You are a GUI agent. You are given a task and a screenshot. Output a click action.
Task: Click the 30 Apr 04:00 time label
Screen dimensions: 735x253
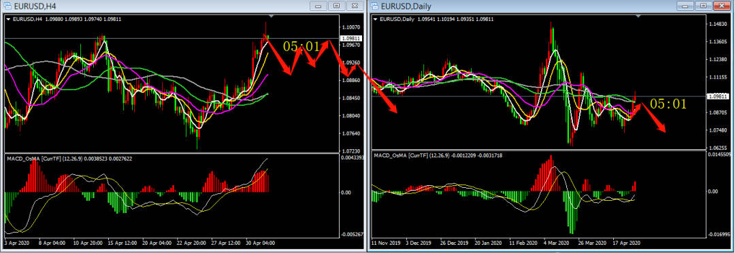(x=260, y=243)
